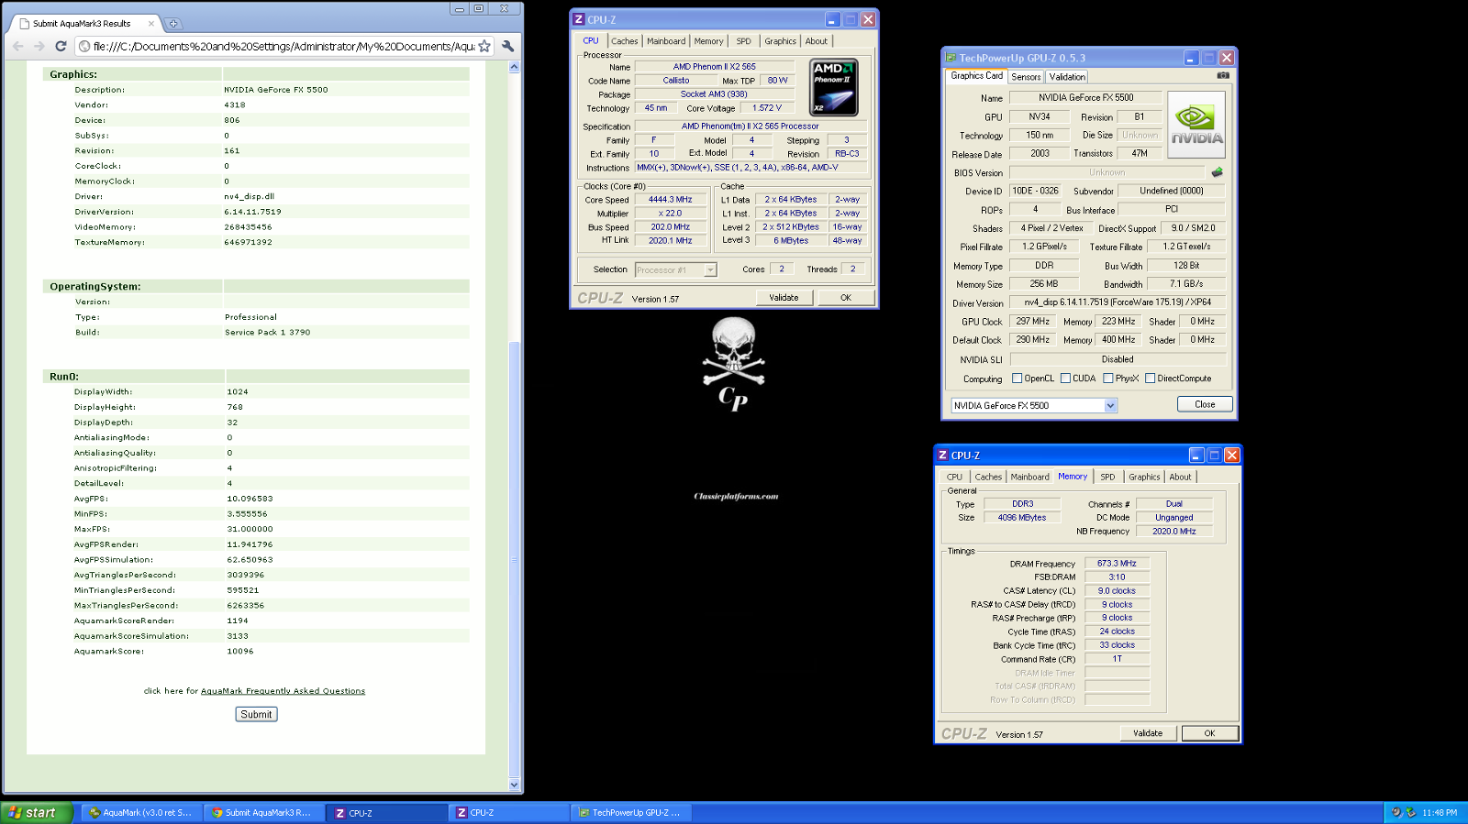Click GPU-Z BIOS save chip icon
Screen dimensions: 1468x824
click(1218, 172)
